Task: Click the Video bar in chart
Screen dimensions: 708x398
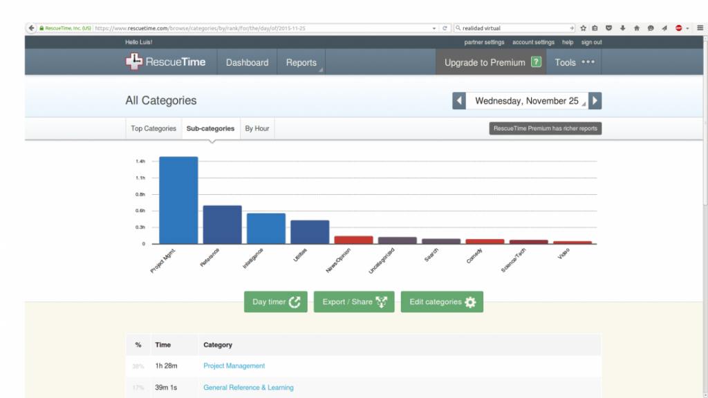Action: click(x=572, y=243)
